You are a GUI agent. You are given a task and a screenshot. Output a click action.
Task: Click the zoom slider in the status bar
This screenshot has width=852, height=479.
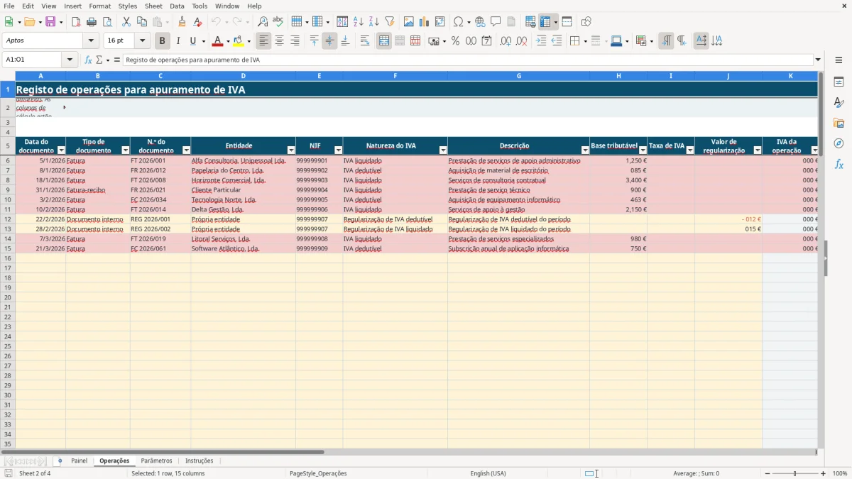tap(794, 473)
